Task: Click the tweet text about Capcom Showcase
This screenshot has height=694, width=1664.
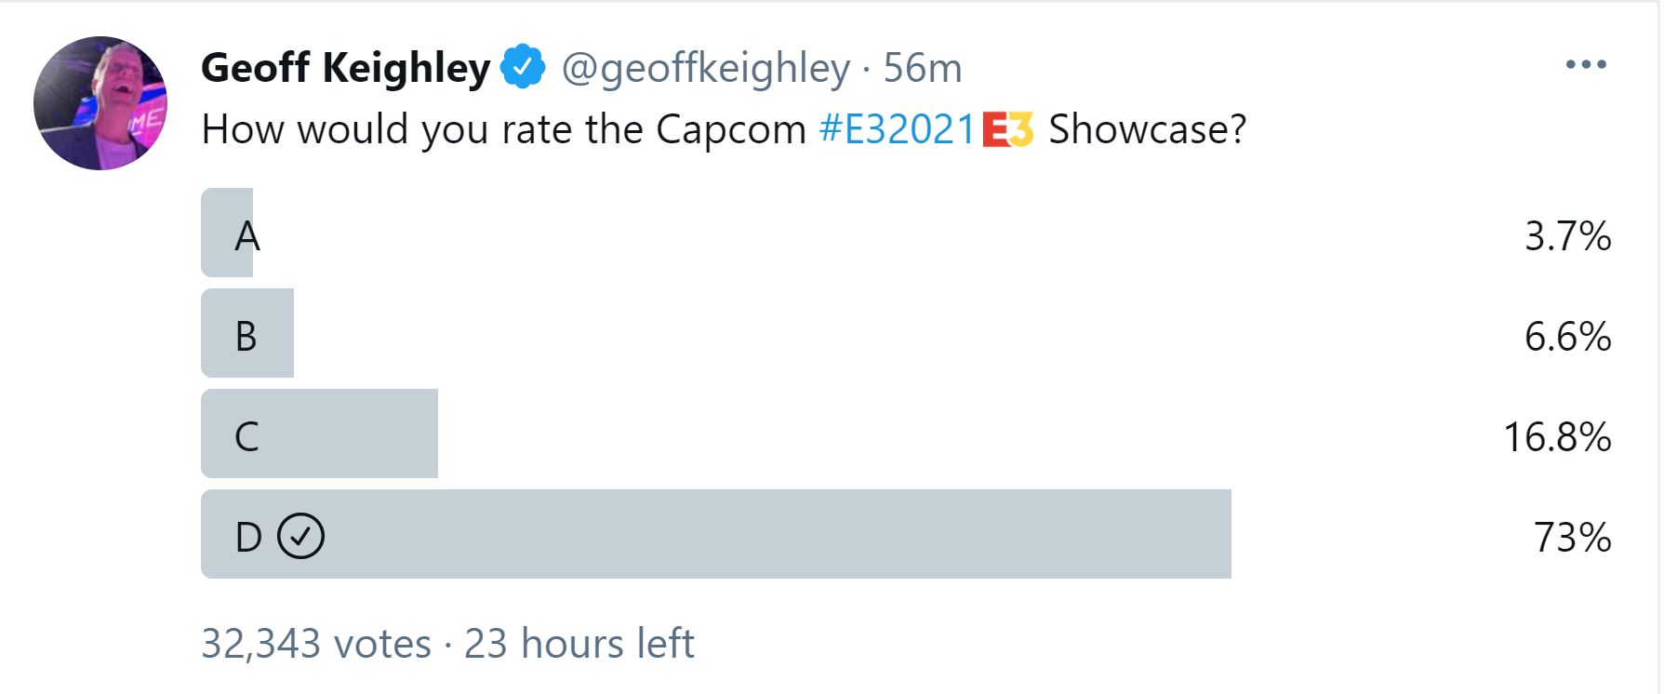Action: tap(502, 129)
